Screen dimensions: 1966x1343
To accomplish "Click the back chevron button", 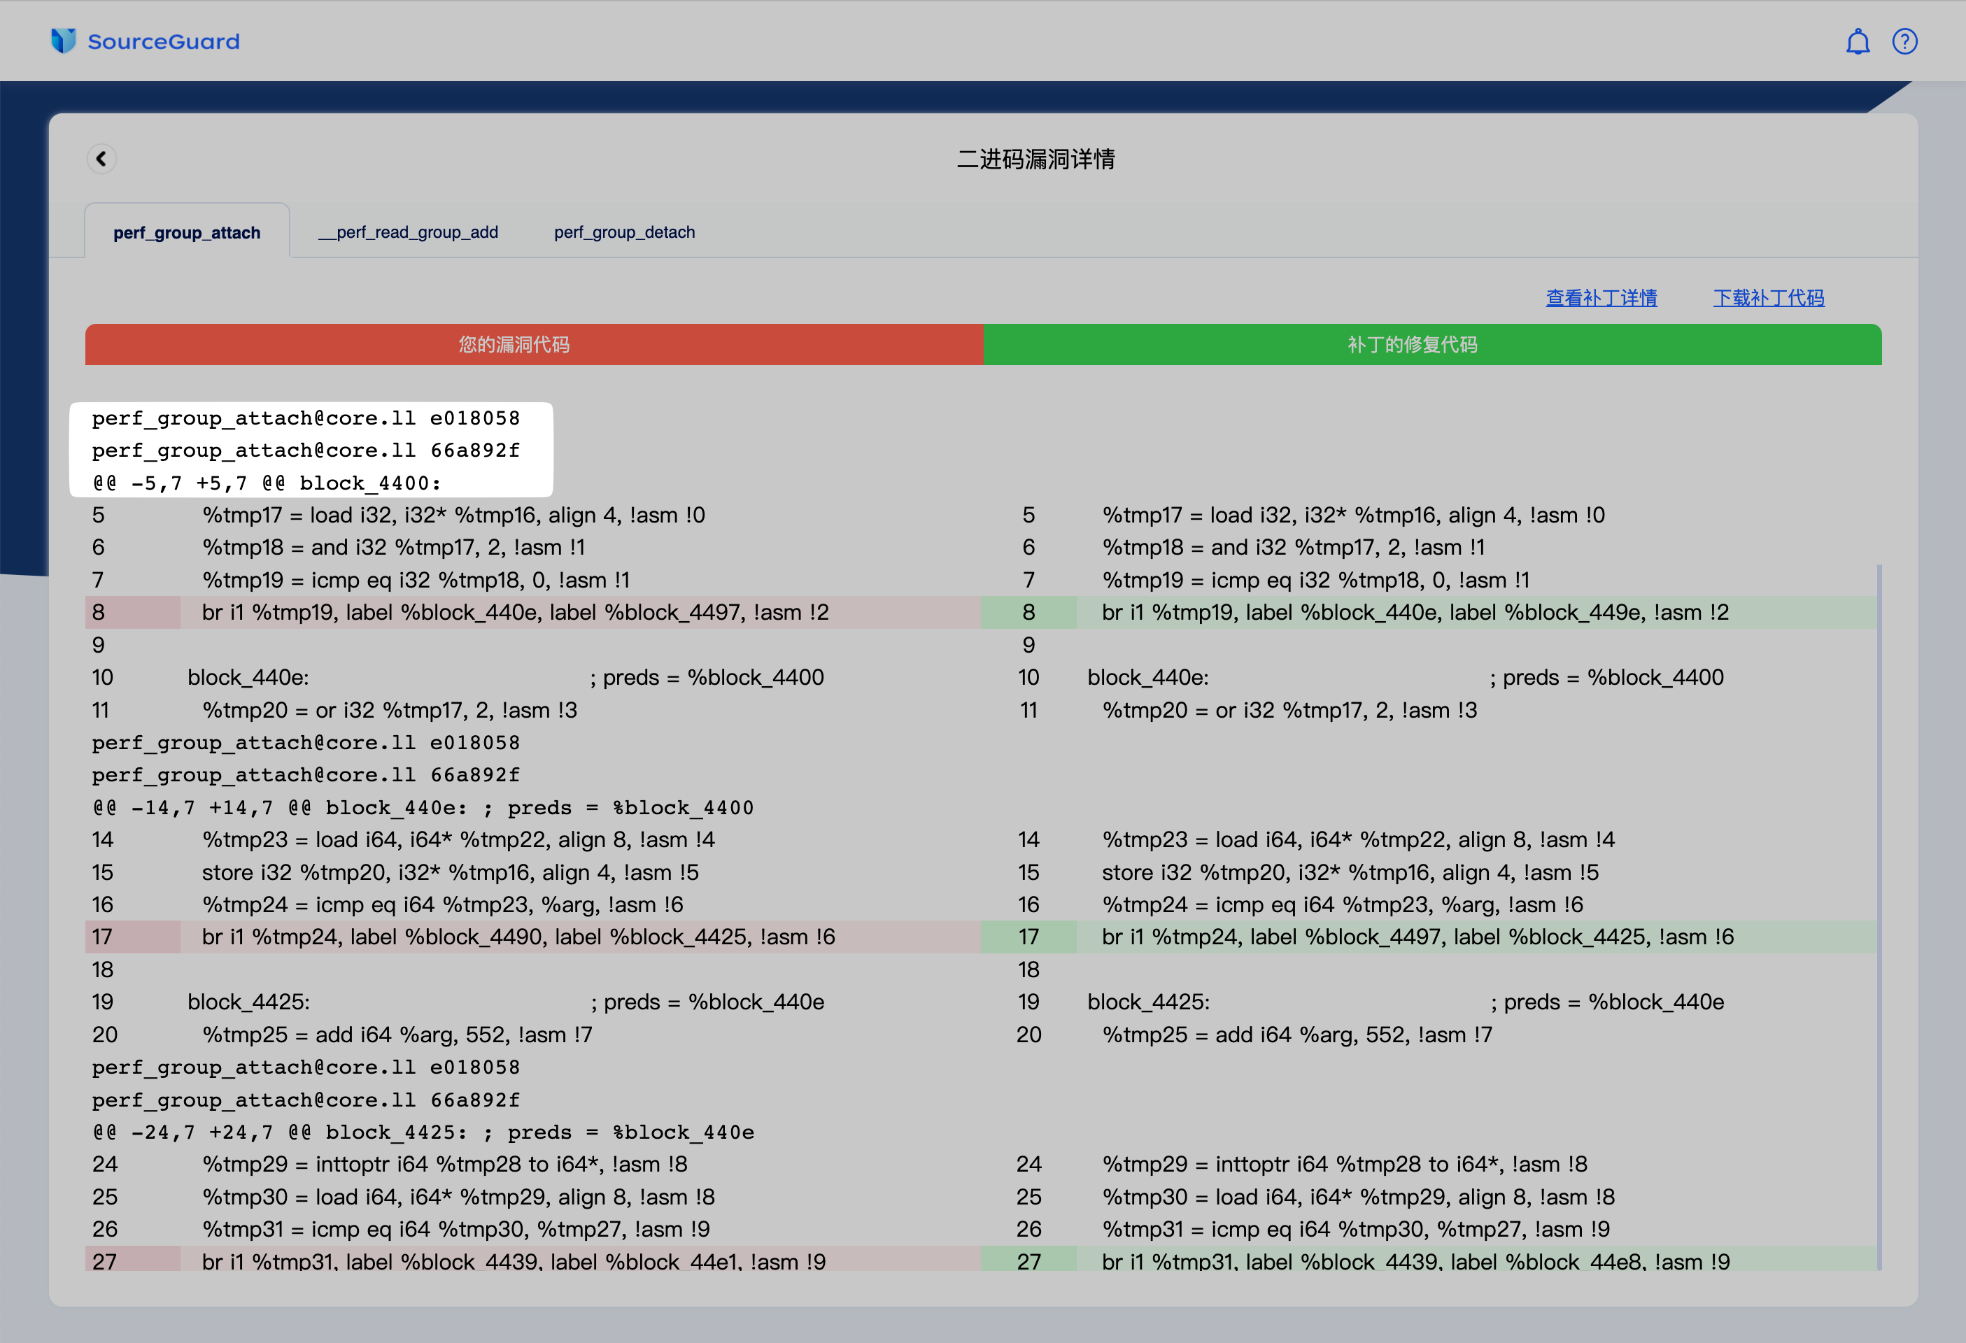I will click(101, 158).
